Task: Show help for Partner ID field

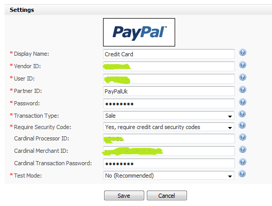Action: click(x=243, y=89)
